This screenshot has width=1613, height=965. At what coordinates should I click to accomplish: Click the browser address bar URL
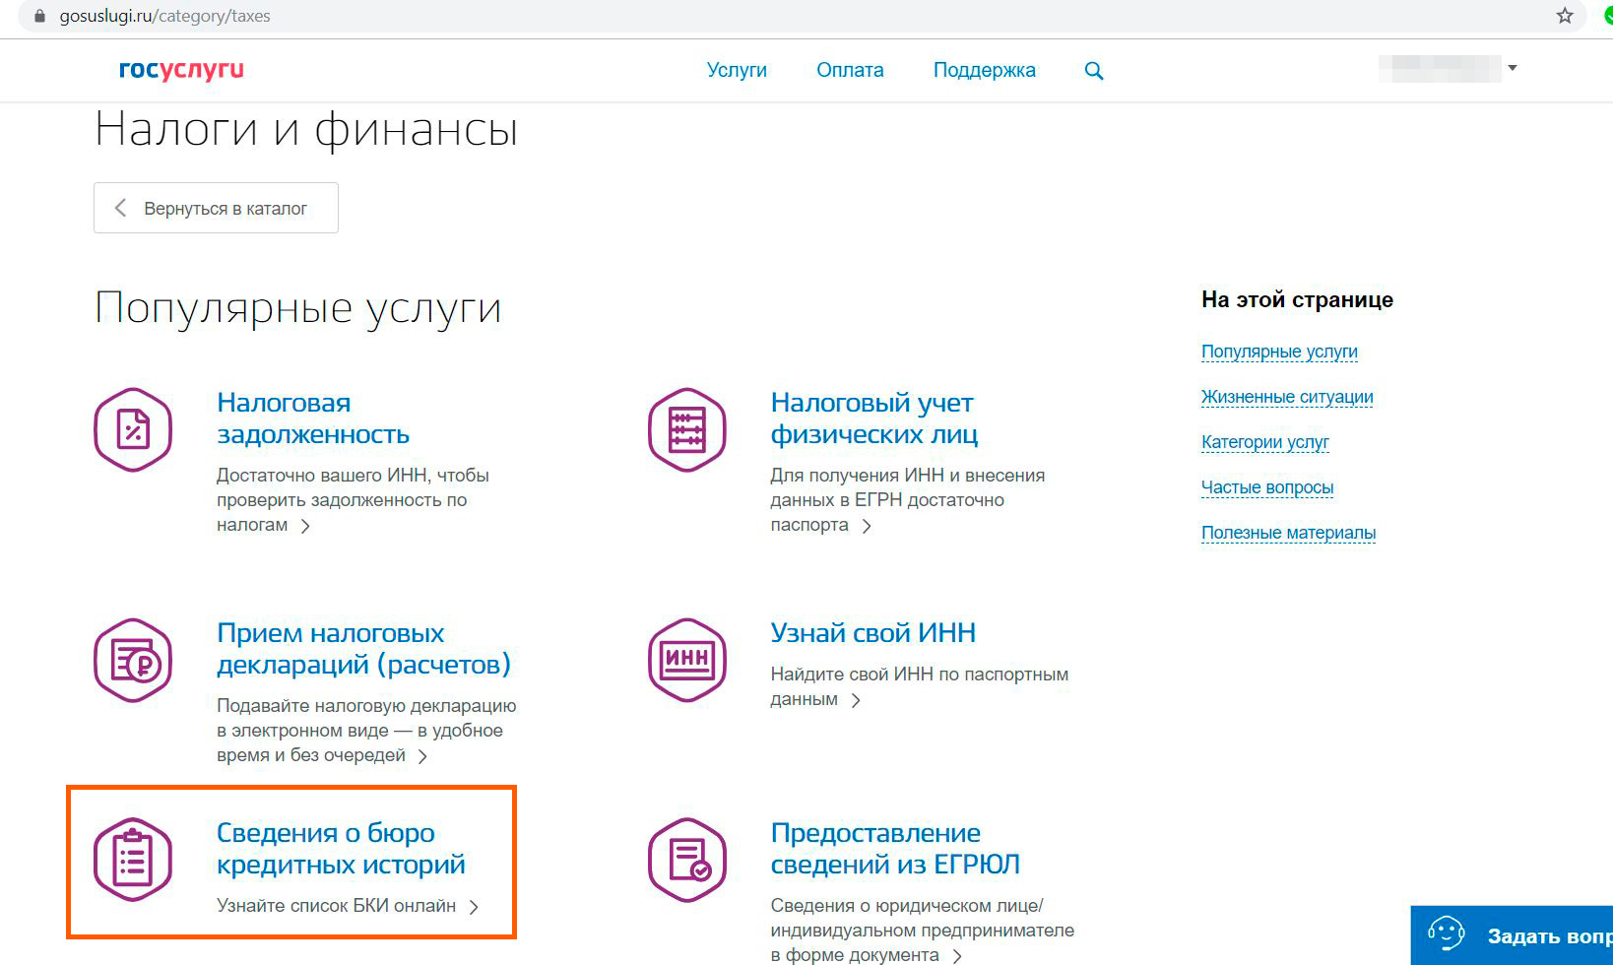pyautogui.click(x=164, y=17)
